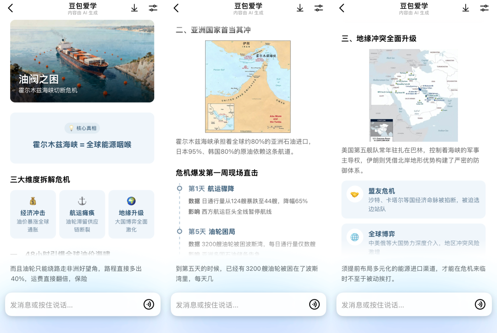Tap the lightbulb 核心真相 badge
The height and width of the screenshot is (333, 497).
click(x=82, y=128)
